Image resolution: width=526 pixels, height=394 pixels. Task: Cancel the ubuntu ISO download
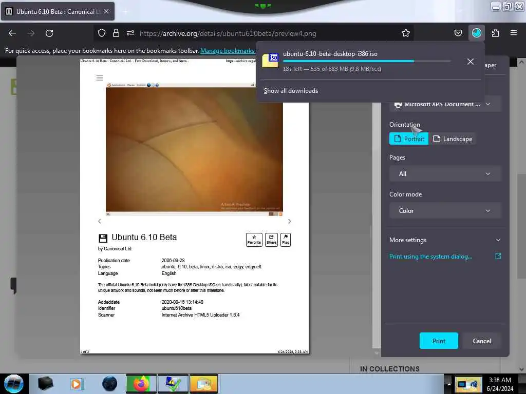(x=471, y=62)
